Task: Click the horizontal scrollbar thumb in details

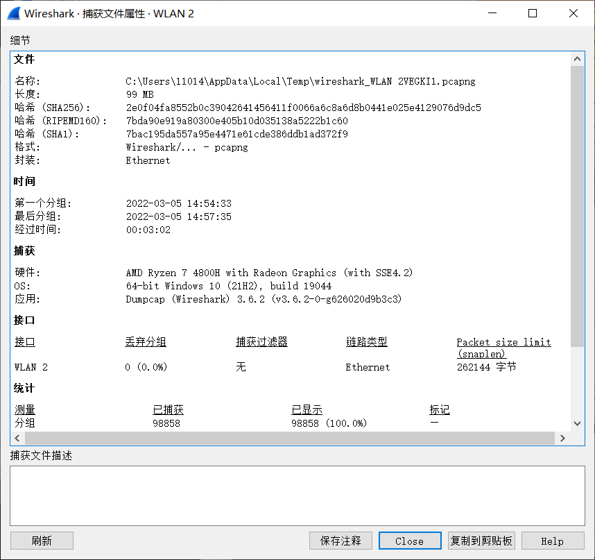Action: tap(290, 438)
